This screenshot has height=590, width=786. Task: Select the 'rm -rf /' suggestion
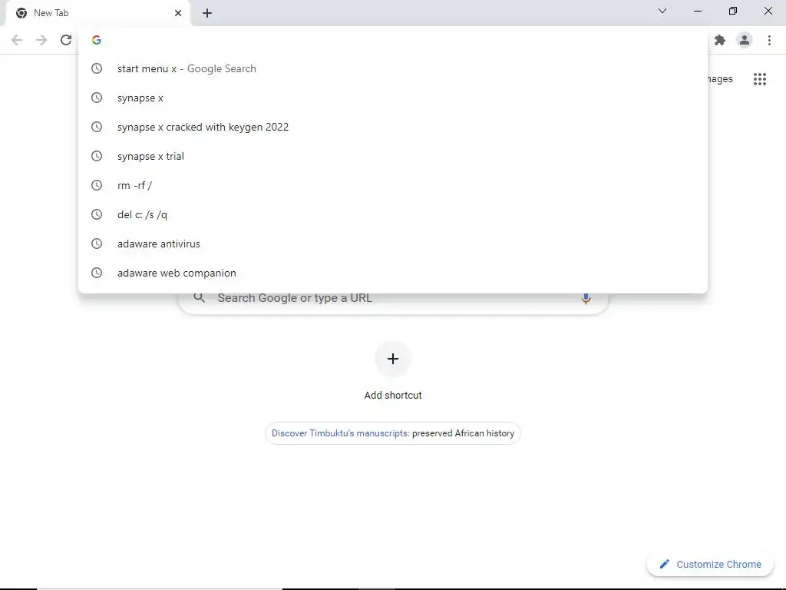coord(393,185)
